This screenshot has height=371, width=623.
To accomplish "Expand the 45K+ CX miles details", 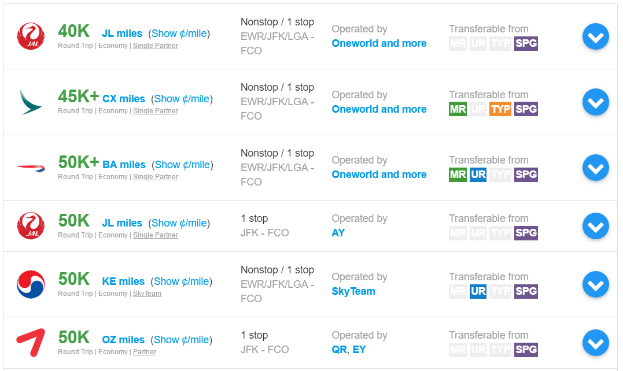I will click(x=595, y=103).
